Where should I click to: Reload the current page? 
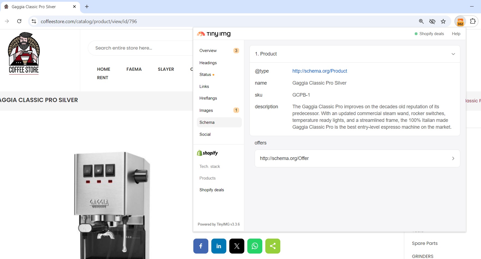click(19, 21)
